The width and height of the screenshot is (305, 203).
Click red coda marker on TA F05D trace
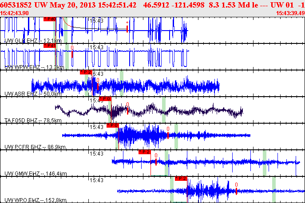pyautogui.click(x=127, y=109)
